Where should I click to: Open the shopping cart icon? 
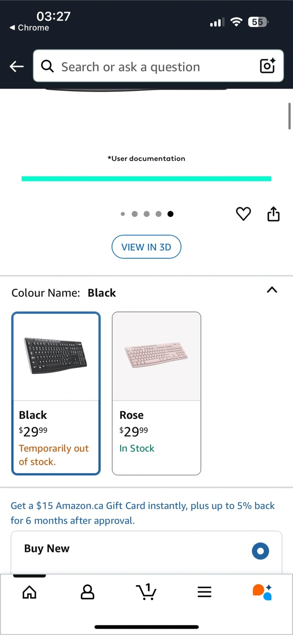146,592
